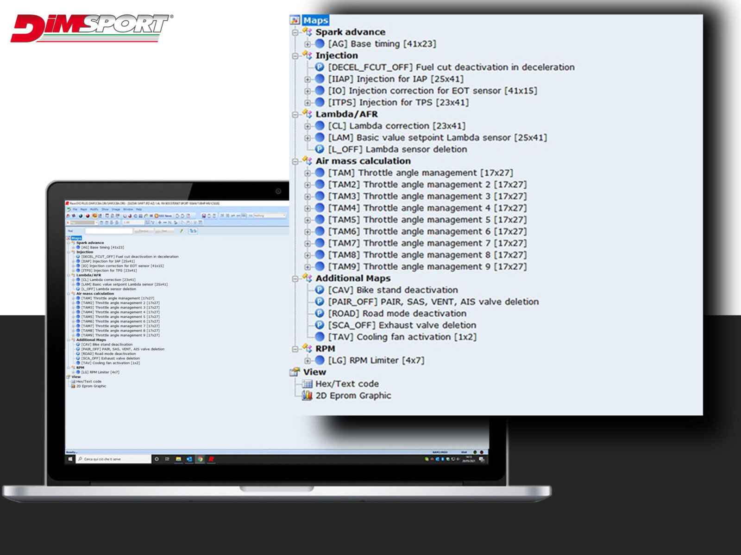Open Chrome from the laptop taskbar

point(200,459)
